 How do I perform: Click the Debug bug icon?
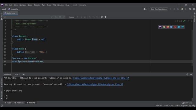coord(174,9)
